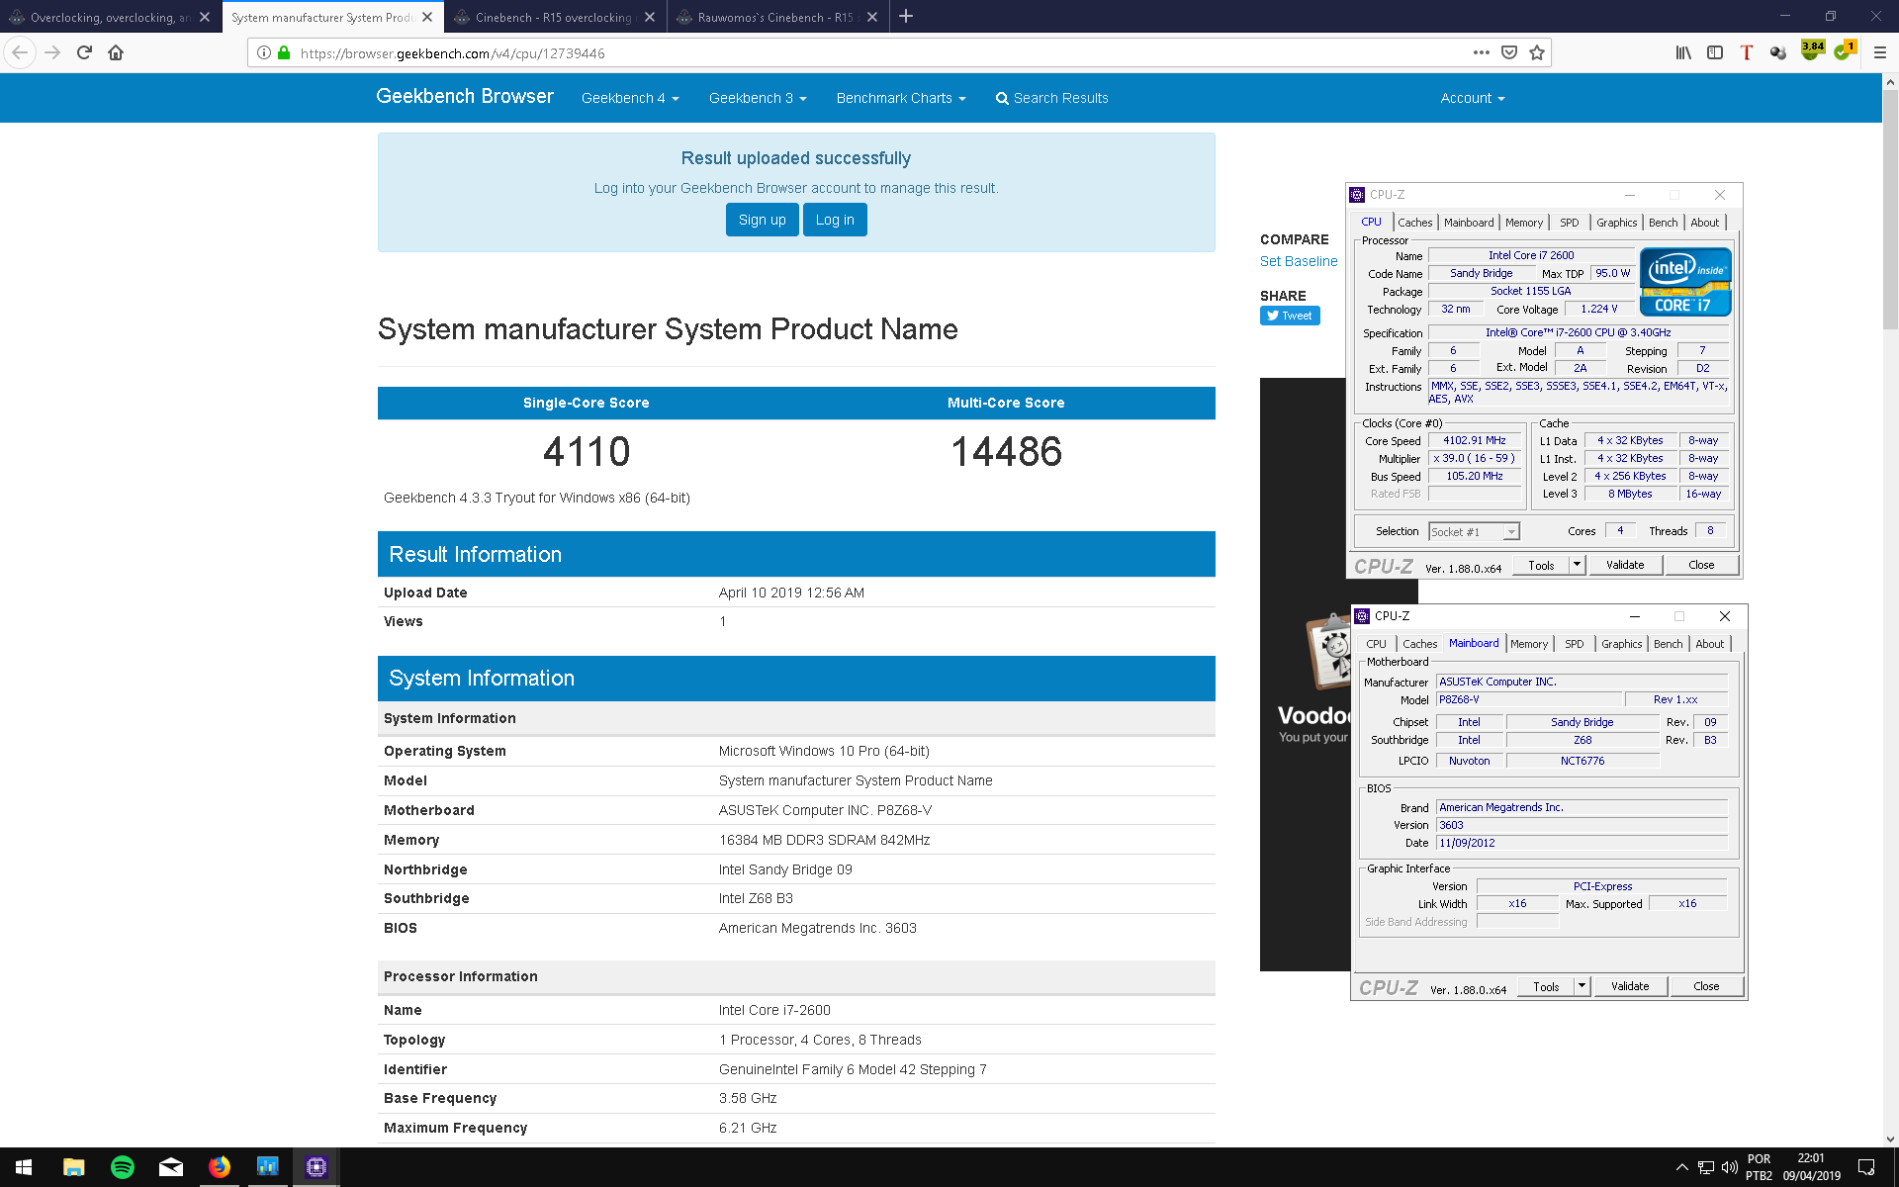View site info icon in address bar

click(x=264, y=52)
